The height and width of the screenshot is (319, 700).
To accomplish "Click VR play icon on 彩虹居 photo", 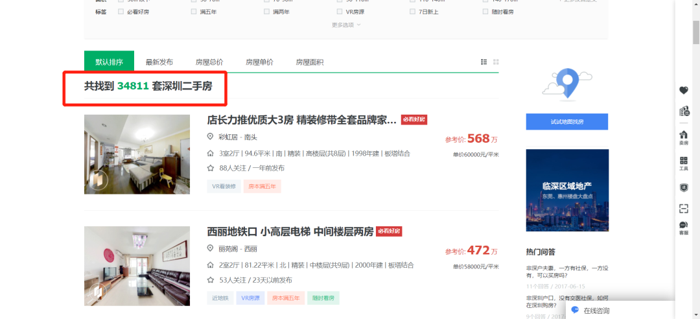I will [x=99, y=180].
